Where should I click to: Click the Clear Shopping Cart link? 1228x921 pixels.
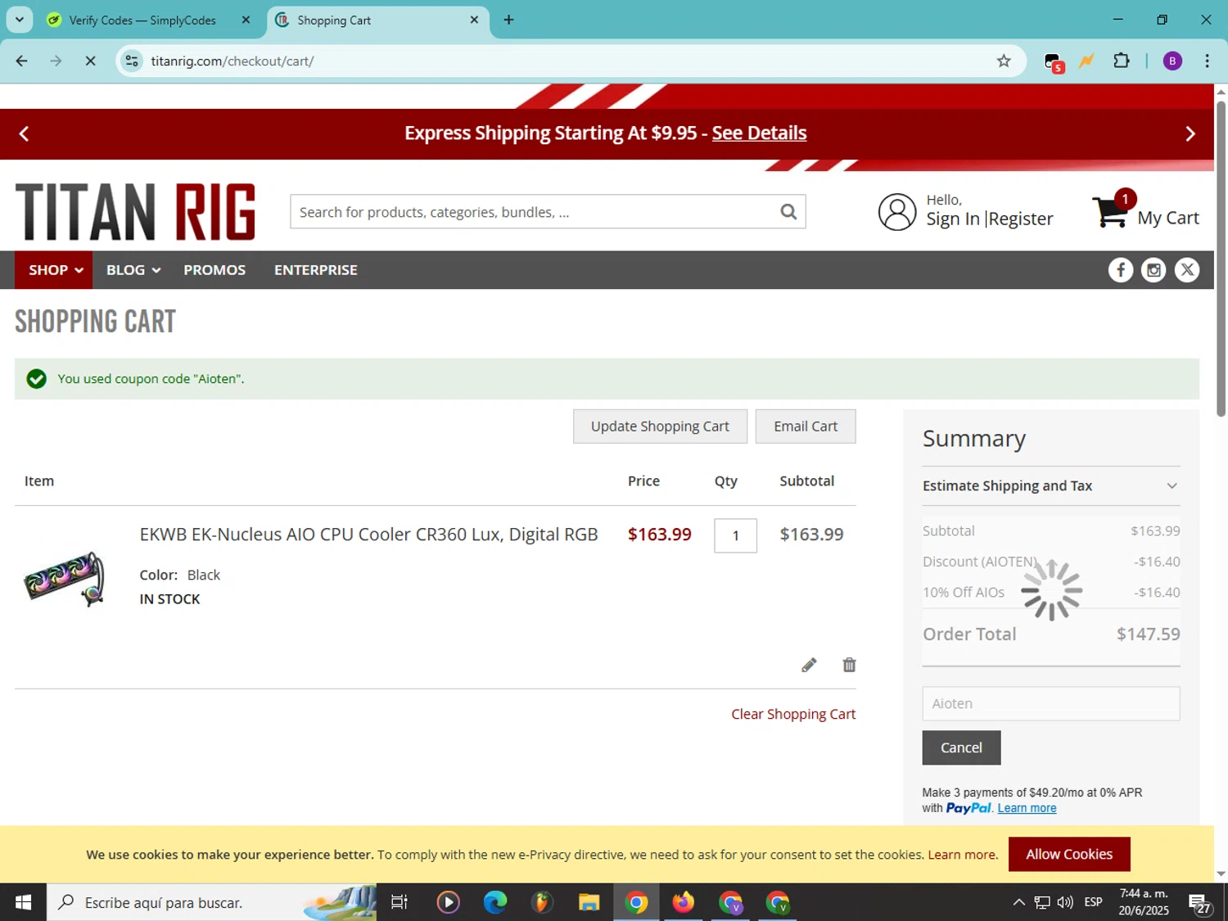793,714
